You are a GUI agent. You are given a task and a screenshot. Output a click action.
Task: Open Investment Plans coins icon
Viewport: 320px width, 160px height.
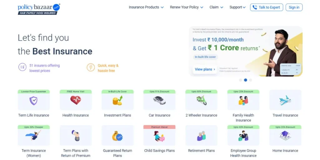[117, 100]
